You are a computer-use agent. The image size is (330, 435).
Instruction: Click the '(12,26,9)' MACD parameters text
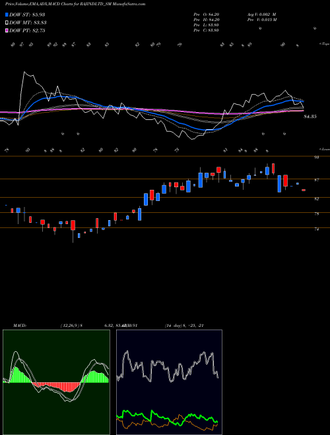(x=70, y=326)
